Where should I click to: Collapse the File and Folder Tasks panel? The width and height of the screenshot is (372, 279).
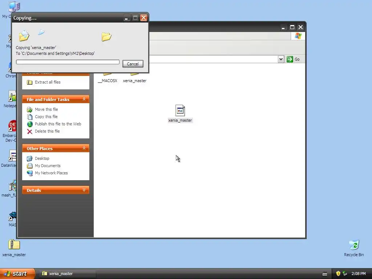click(x=84, y=99)
